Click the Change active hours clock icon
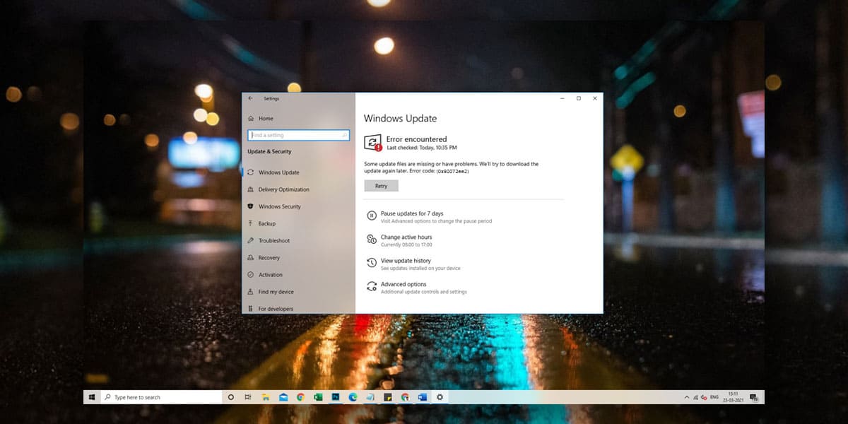This screenshot has height=424, width=848. (x=371, y=240)
